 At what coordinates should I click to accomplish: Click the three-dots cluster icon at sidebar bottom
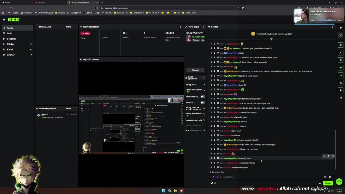pyautogui.click(x=341, y=98)
